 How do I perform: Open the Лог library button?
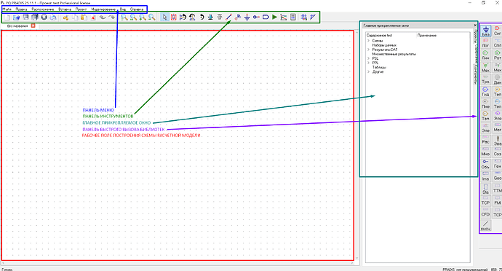click(x=486, y=43)
